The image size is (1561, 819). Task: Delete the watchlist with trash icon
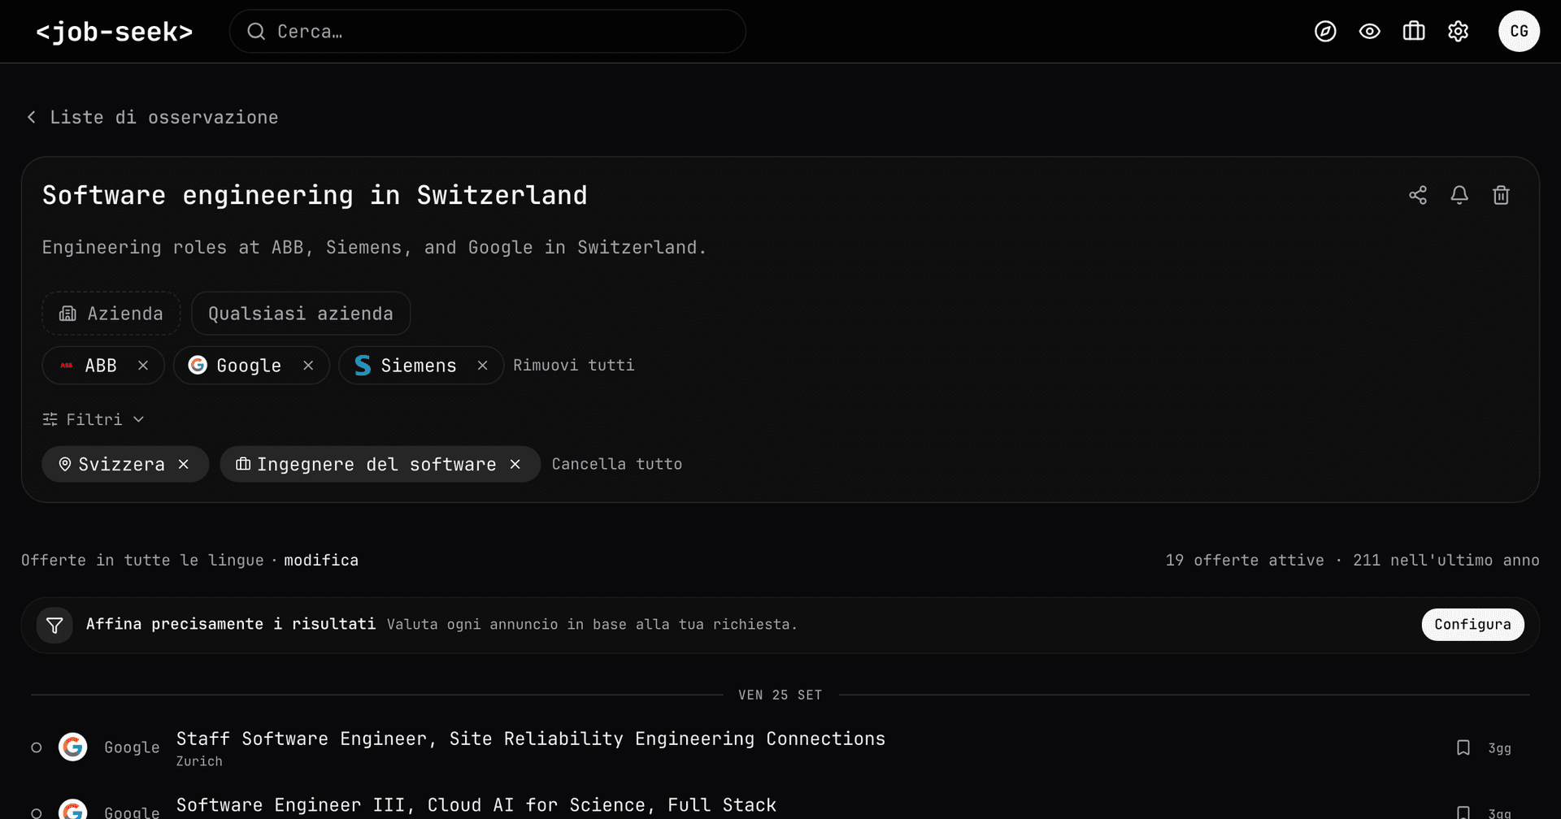coord(1501,195)
